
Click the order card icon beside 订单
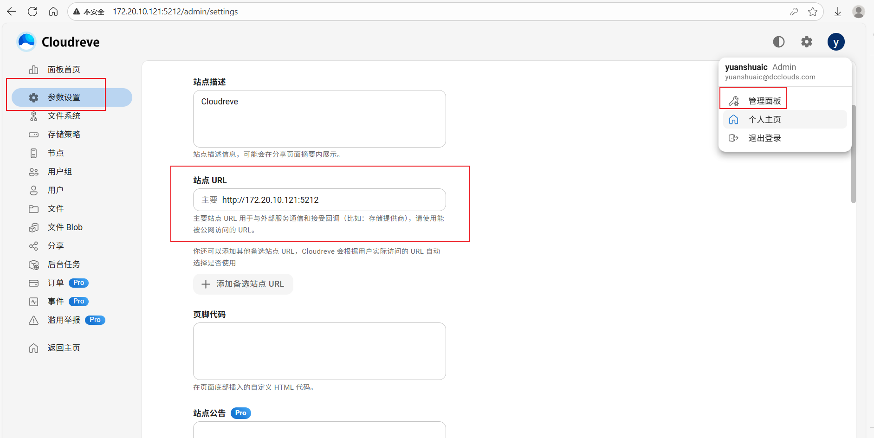pos(34,283)
